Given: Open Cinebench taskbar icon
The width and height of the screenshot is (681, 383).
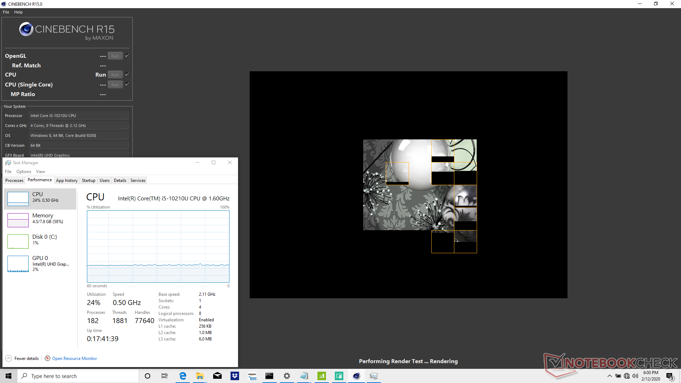Looking at the screenshot, I should [356, 376].
